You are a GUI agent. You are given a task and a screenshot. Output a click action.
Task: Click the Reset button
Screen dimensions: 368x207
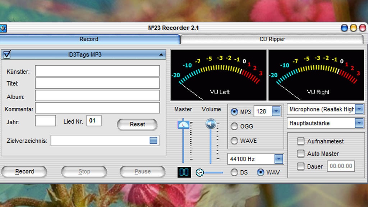coord(137,124)
